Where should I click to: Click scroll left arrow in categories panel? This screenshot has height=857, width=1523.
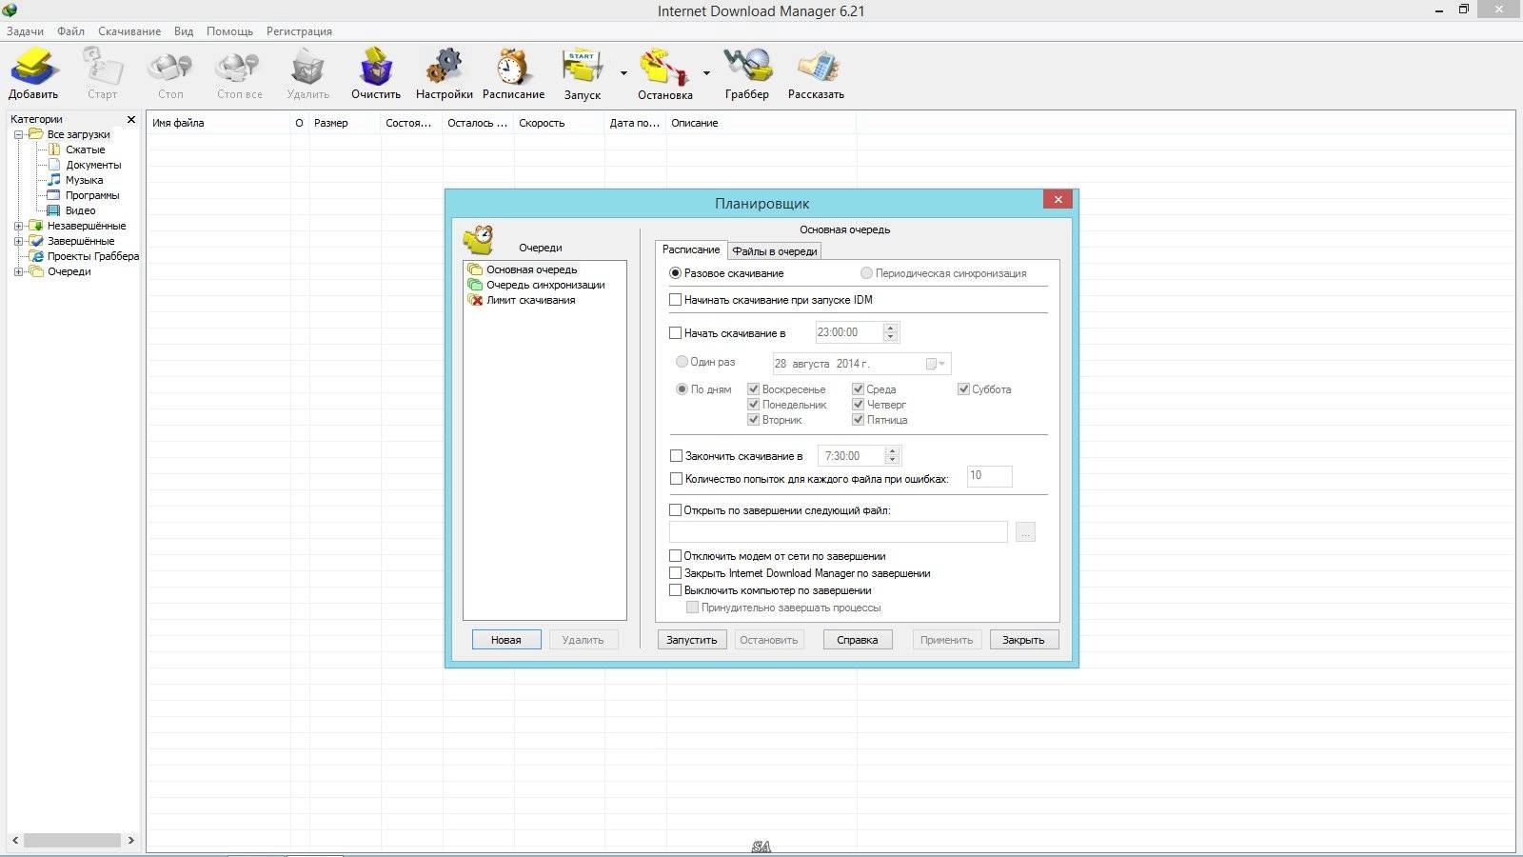[x=14, y=841]
